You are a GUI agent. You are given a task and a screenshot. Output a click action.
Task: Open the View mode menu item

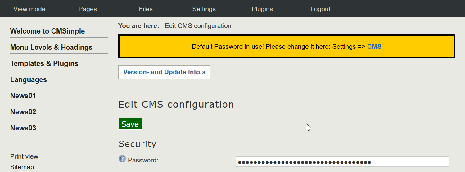pyautogui.click(x=29, y=9)
